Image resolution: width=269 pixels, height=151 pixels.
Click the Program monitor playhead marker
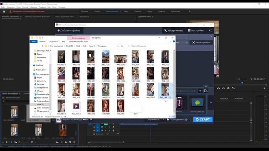pyautogui.click(x=242, y=83)
